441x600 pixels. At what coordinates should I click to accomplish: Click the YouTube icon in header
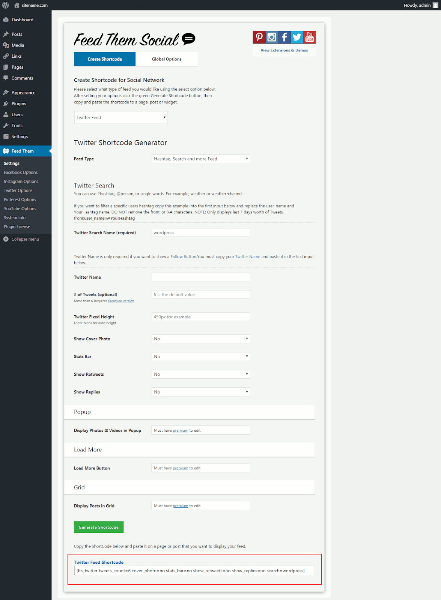pyautogui.click(x=310, y=37)
